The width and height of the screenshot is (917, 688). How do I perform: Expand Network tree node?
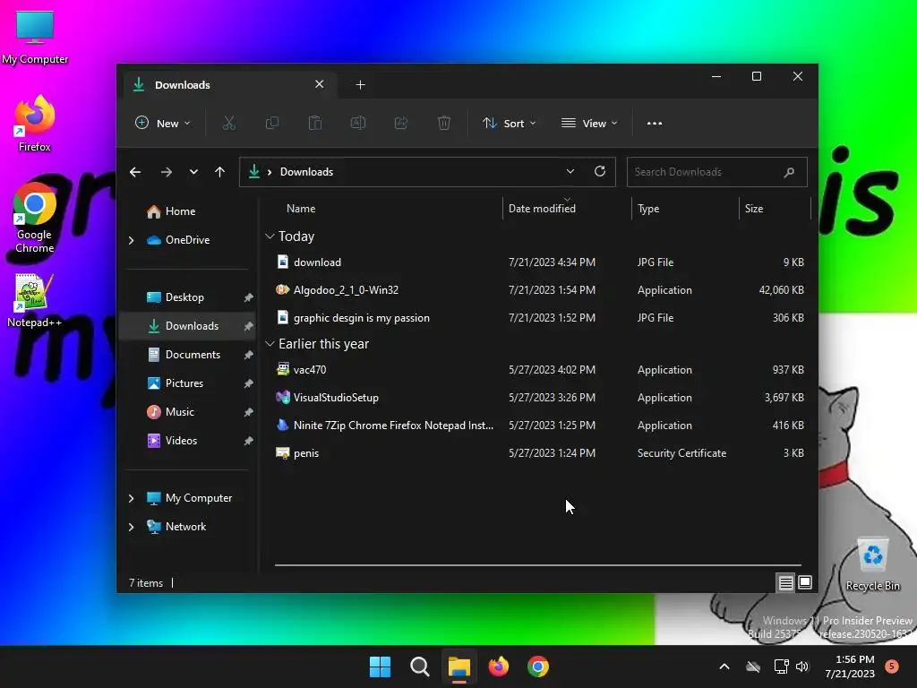click(x=131, y=527)
